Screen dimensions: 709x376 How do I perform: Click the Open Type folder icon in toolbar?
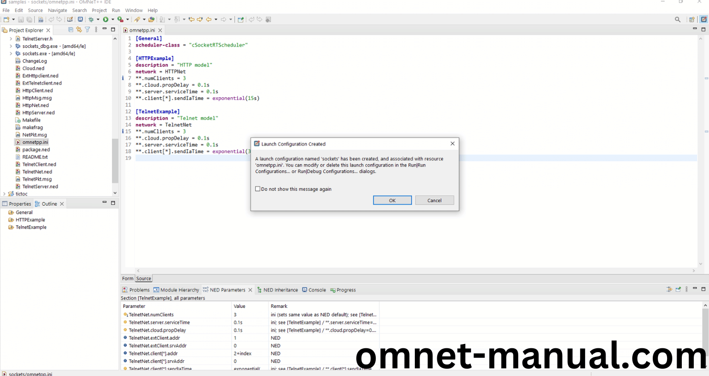[x=151, y=20]
